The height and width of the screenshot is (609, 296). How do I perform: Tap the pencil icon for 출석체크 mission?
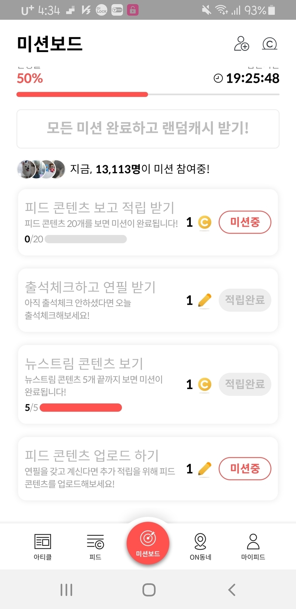pos(204,300)
